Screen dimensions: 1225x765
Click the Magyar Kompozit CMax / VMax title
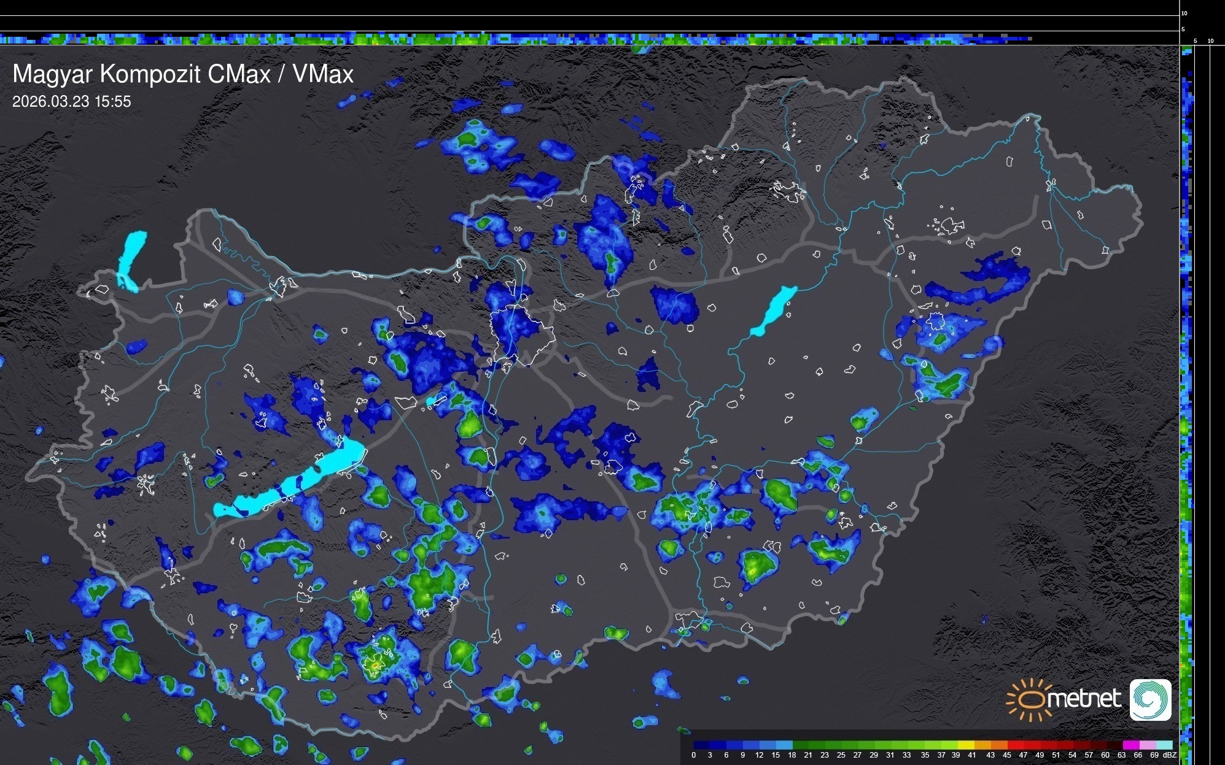tap(183, 74)
